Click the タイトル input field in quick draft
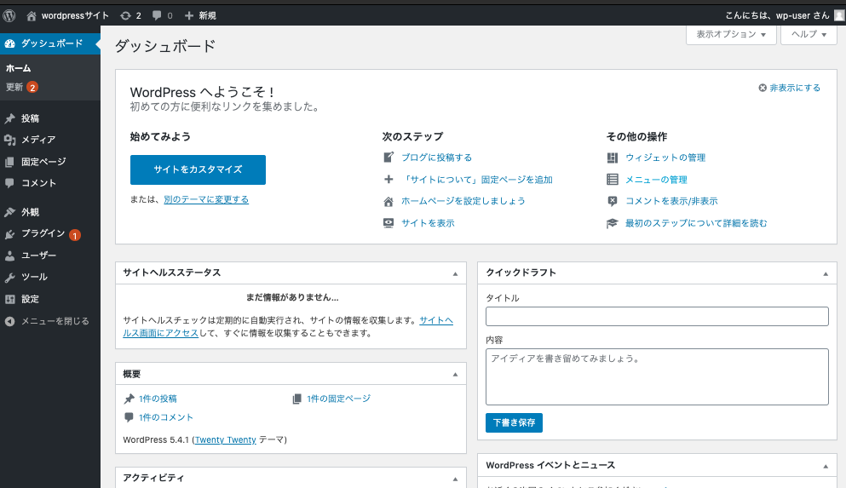846x488 pixels. click(x=657, y=317)
